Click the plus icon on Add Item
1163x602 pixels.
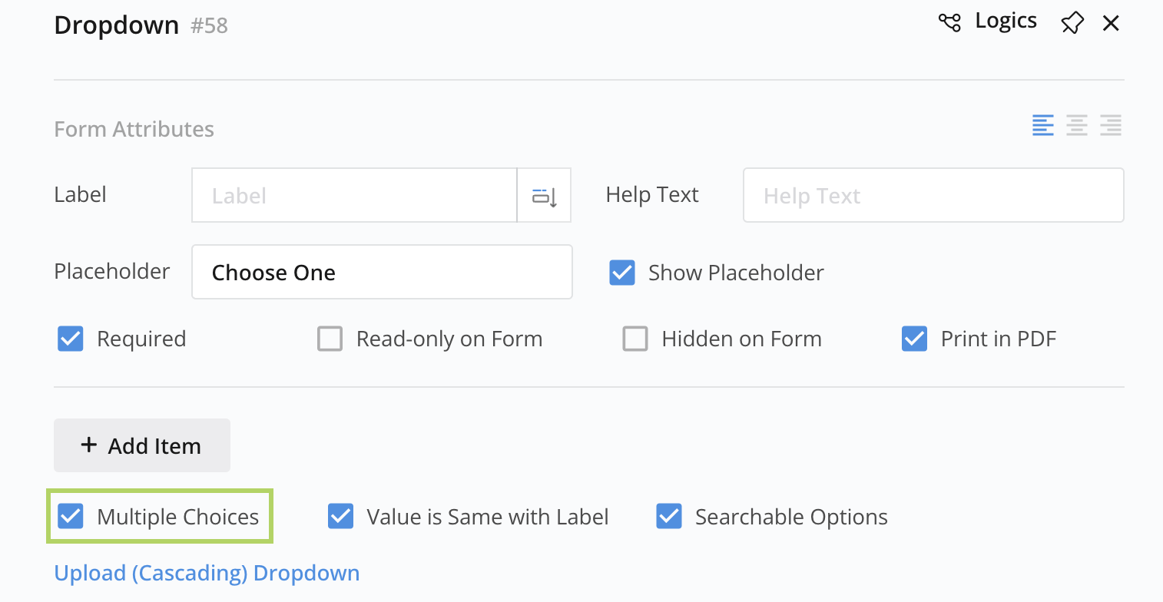coord(89,445)
